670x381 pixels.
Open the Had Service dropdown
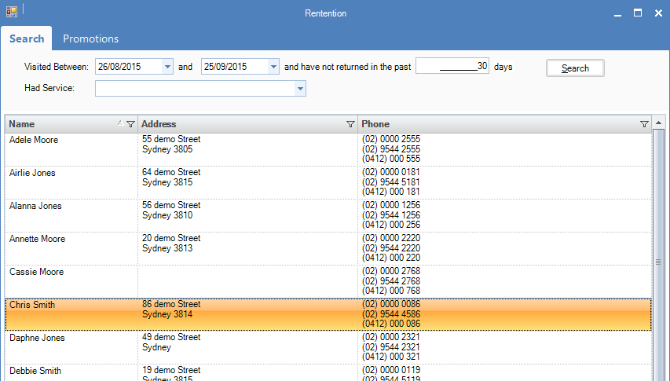[x=300, y=89]
